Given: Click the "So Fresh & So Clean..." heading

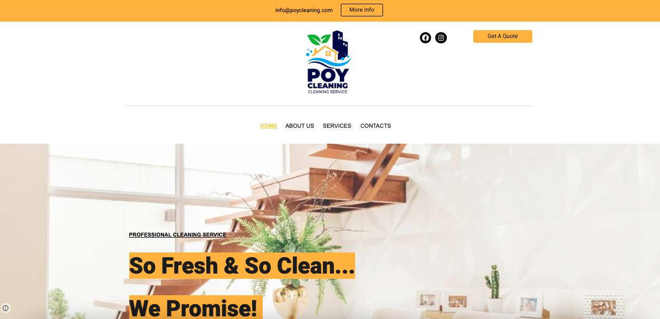Looking at the screenshot, I should tap(242, 266).
